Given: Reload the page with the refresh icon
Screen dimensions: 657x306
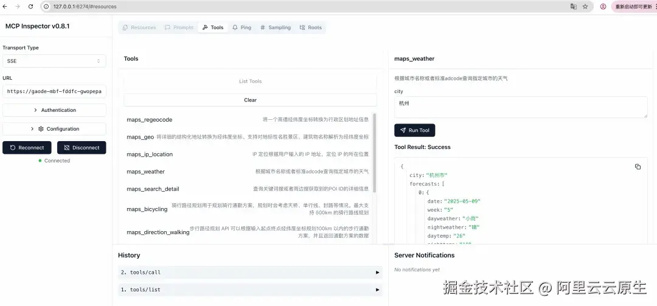Looking at the screenshot, I should click(30, 7).
